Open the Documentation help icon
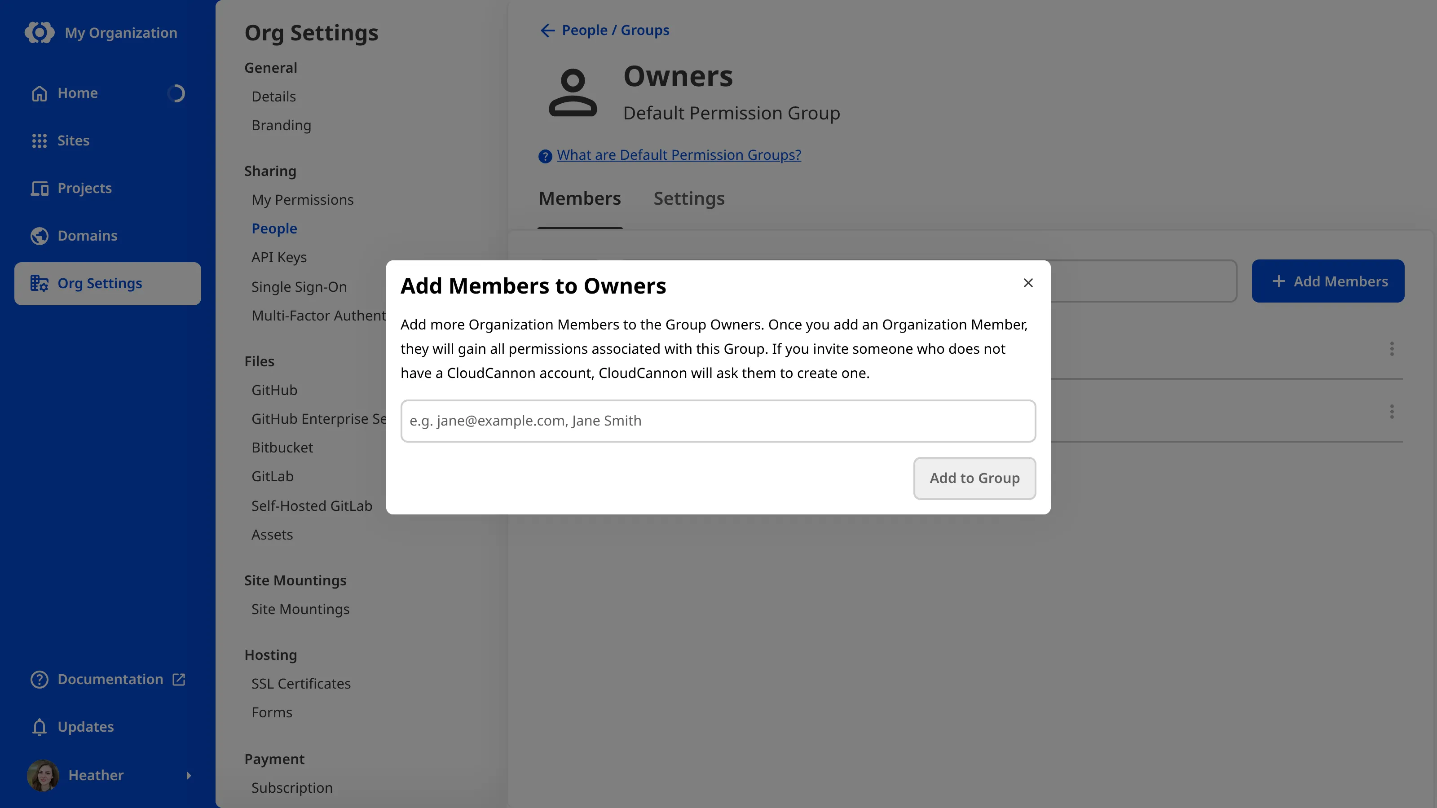1437x808 pixels. point(39,679)
